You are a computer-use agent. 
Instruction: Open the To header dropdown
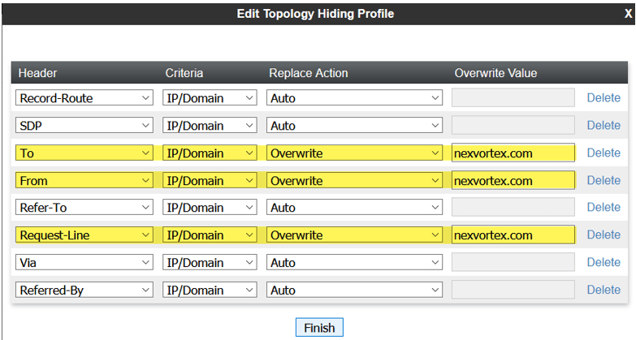click(84, 153)
